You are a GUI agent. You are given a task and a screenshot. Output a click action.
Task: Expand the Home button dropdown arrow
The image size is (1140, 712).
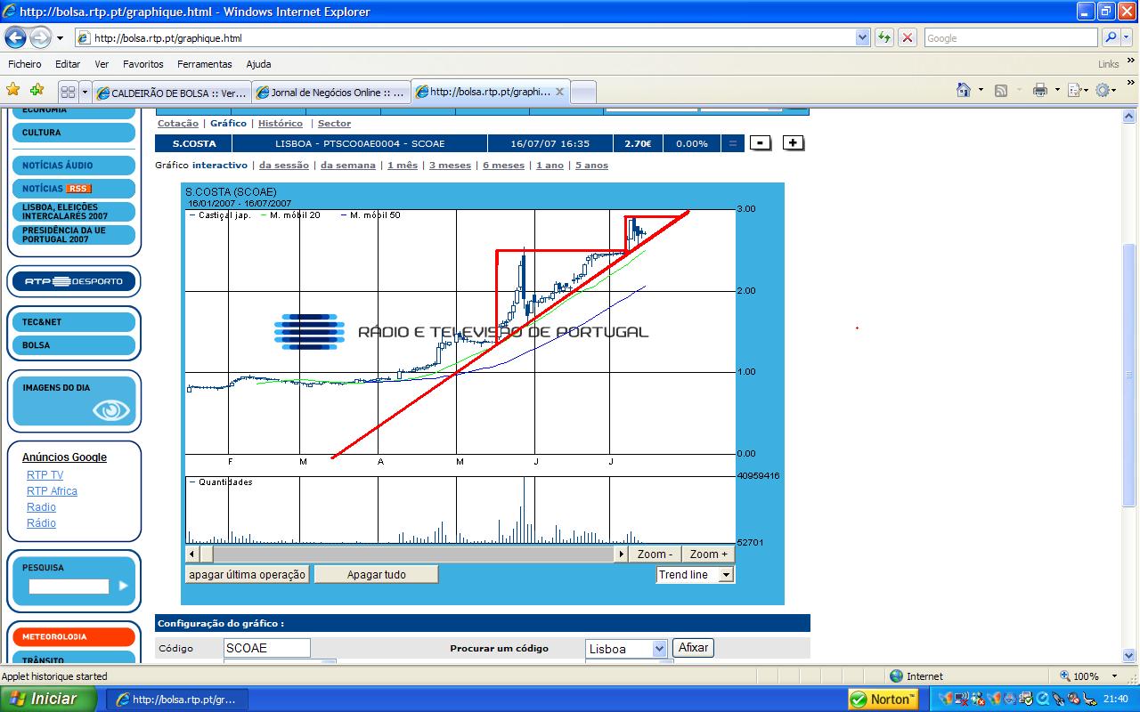click(x=981, y=90)
